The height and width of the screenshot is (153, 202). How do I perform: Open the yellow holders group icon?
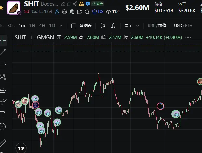tap(81, 4)
